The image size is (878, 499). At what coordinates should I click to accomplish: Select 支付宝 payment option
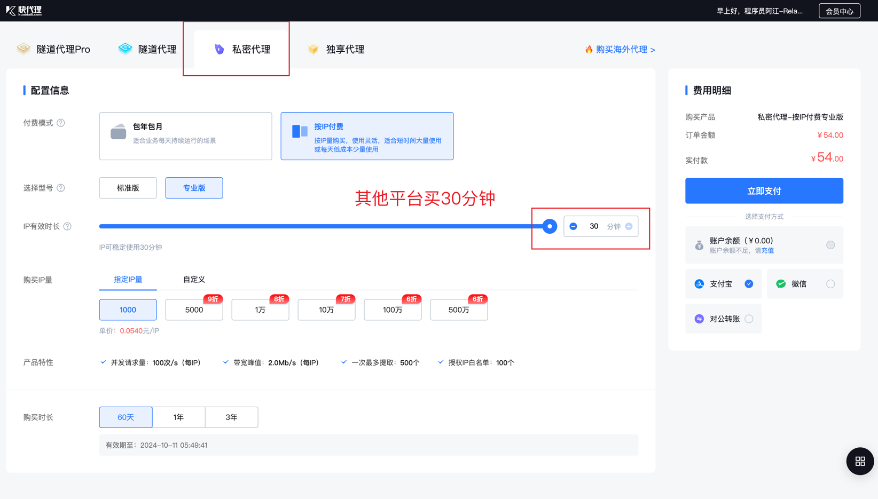[749, 284]
